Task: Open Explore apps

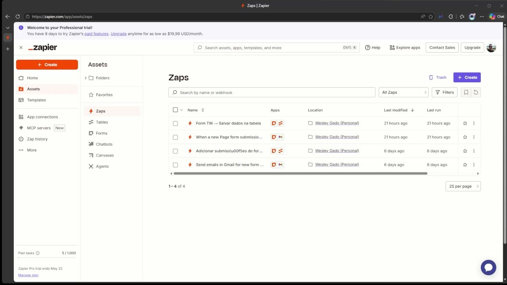Action: point(405,47)
